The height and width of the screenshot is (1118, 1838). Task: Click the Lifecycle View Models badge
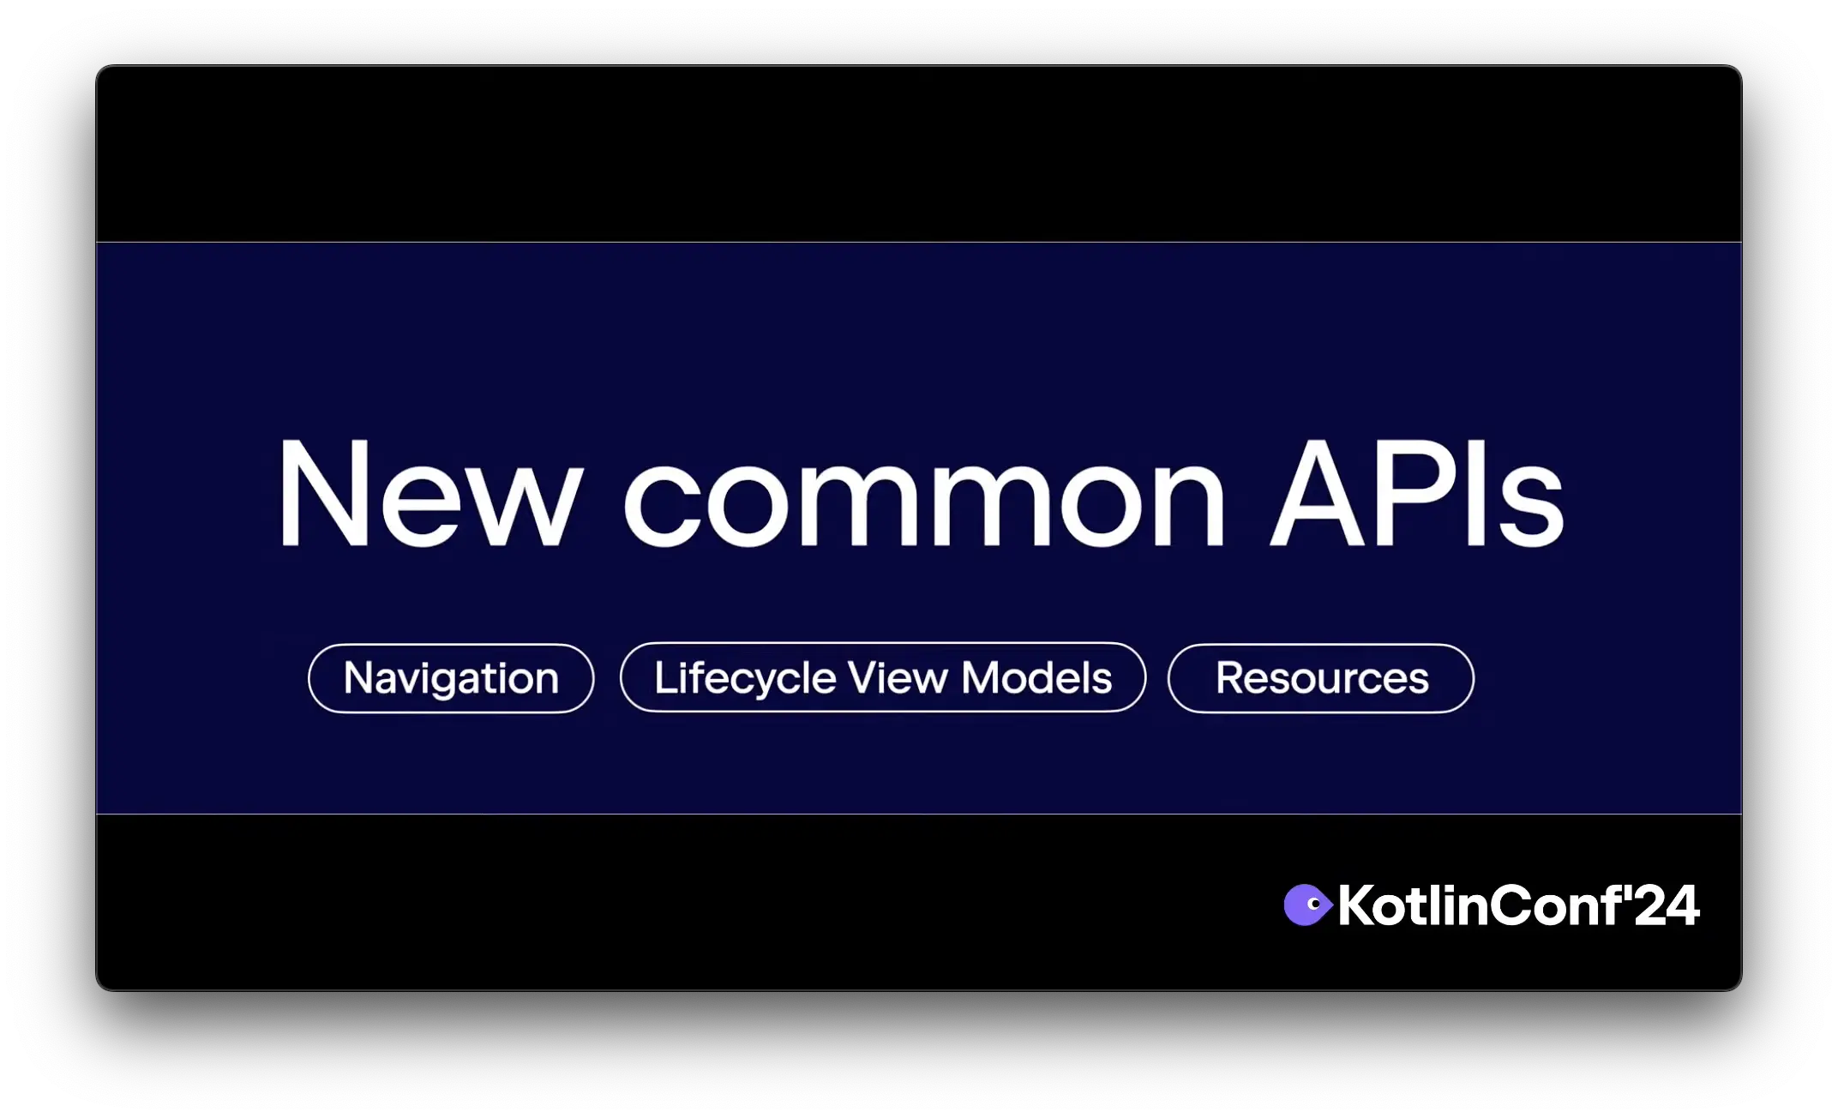[x=882, y=678]
